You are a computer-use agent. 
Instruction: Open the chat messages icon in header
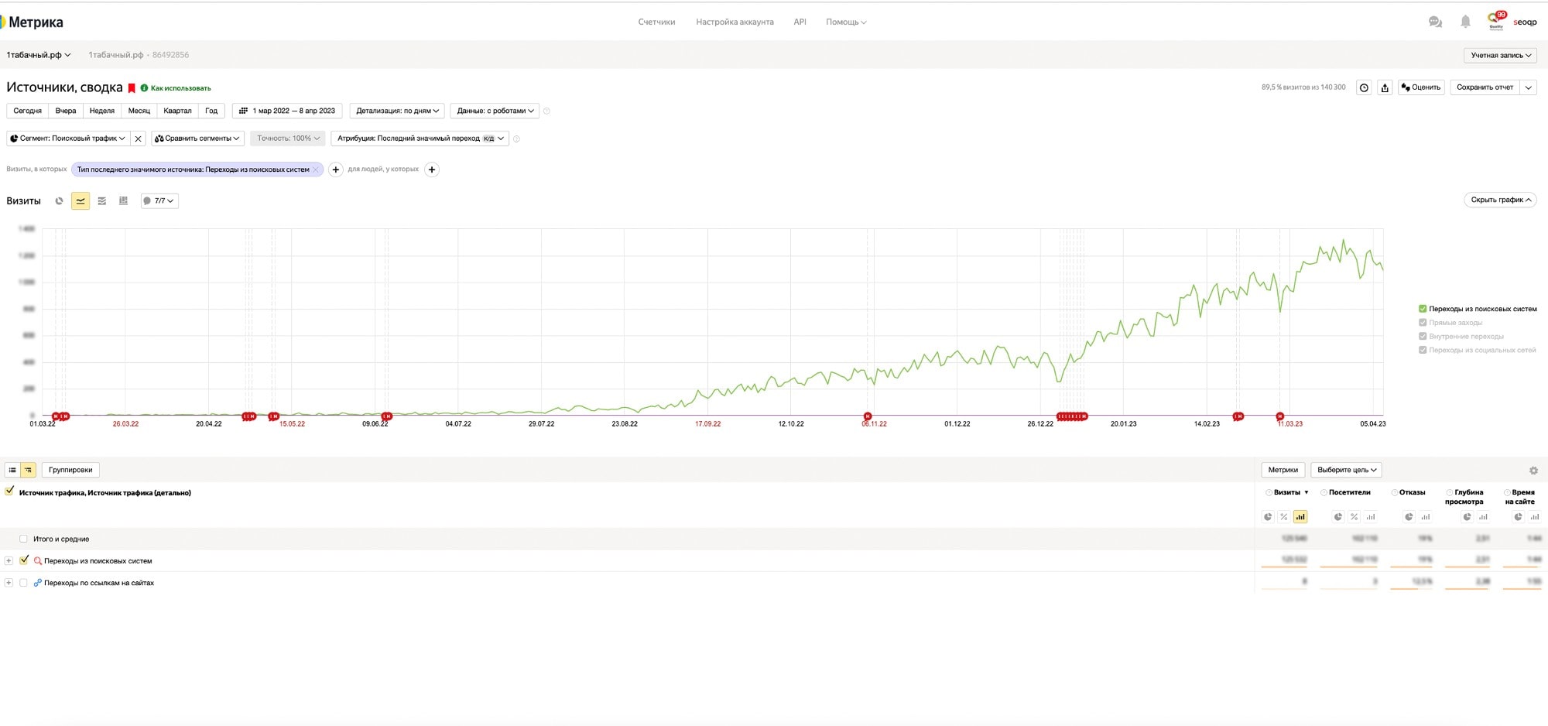[x=1435, y=22]
